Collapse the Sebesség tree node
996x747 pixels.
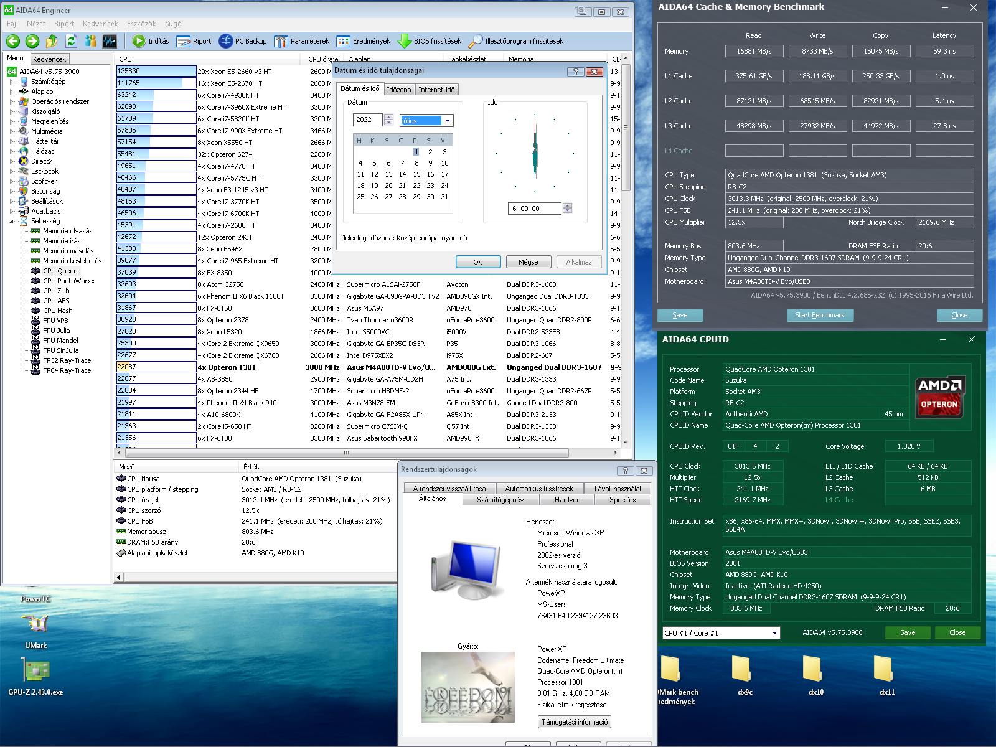point(12,221)
